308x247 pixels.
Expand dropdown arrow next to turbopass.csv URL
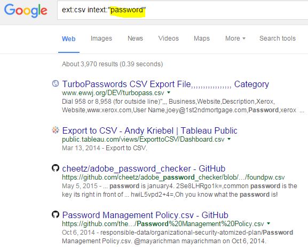click(169, 92)
